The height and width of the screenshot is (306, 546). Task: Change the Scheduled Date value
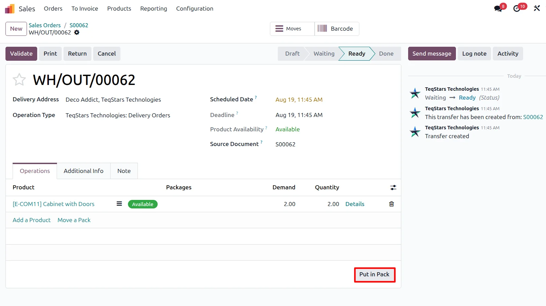[299, 100]
